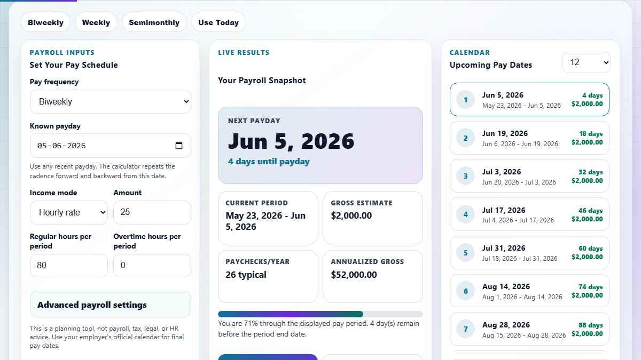Viewport: 641px width, 360px height.
Task: Click the Biweekly preset button
Action: (45, 22)
